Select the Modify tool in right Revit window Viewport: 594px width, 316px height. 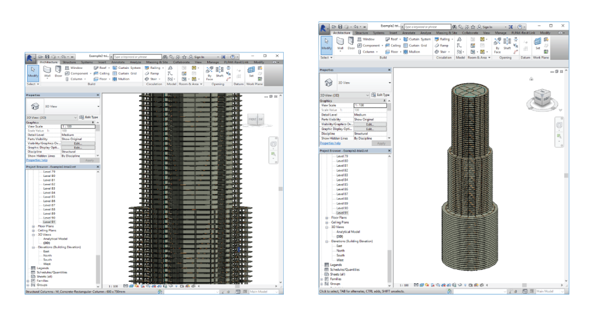326,44
